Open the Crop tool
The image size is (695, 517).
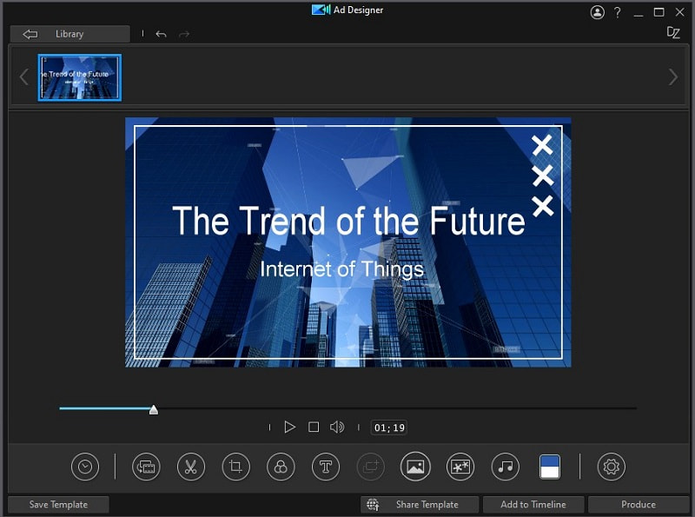[x=235, y=467]
